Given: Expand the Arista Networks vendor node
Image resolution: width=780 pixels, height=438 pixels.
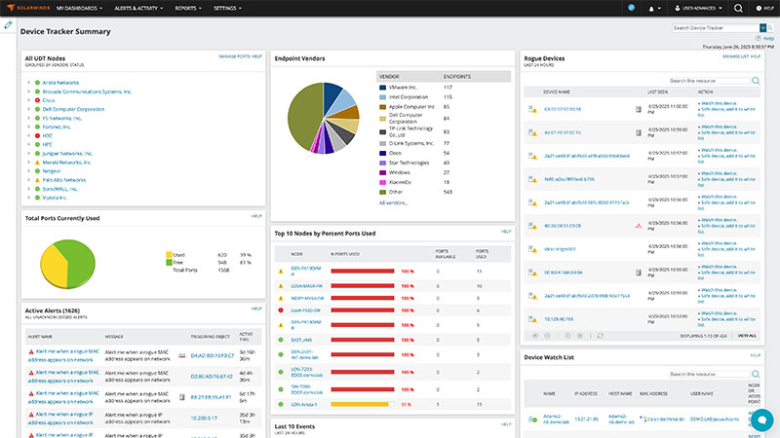Looking at the screenshot, I should (x=29, y=83).
